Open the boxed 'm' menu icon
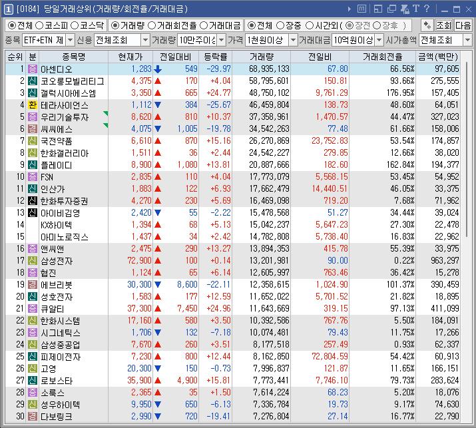The image size is (476, 428). coord(361,9)
